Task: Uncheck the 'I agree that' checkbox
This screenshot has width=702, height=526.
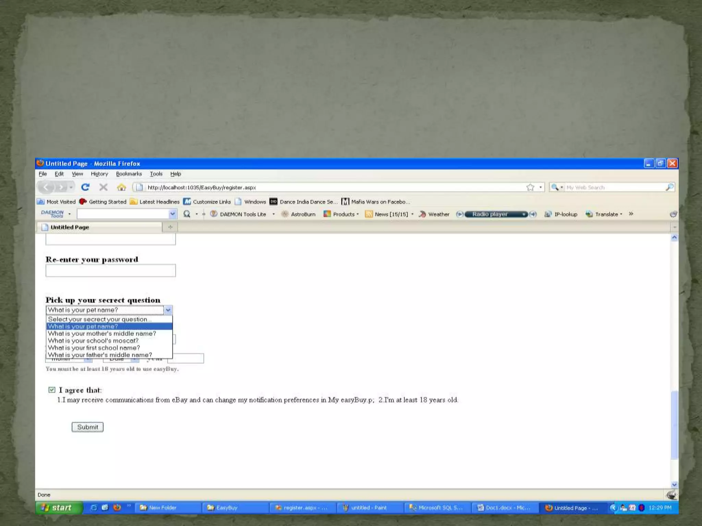Action: [x=52, y=390]
